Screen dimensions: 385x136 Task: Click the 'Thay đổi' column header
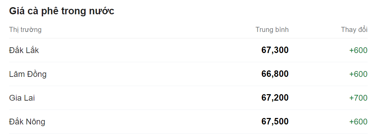point(354,30)
